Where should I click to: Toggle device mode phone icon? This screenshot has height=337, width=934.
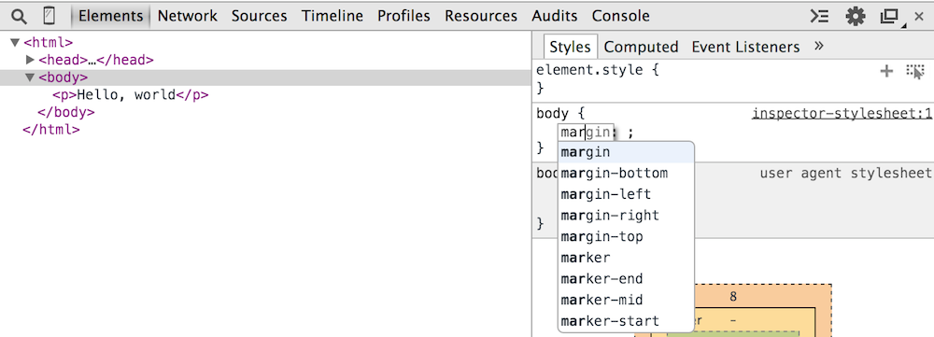tap(49, 16)
